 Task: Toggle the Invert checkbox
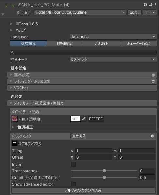point(73,164)
